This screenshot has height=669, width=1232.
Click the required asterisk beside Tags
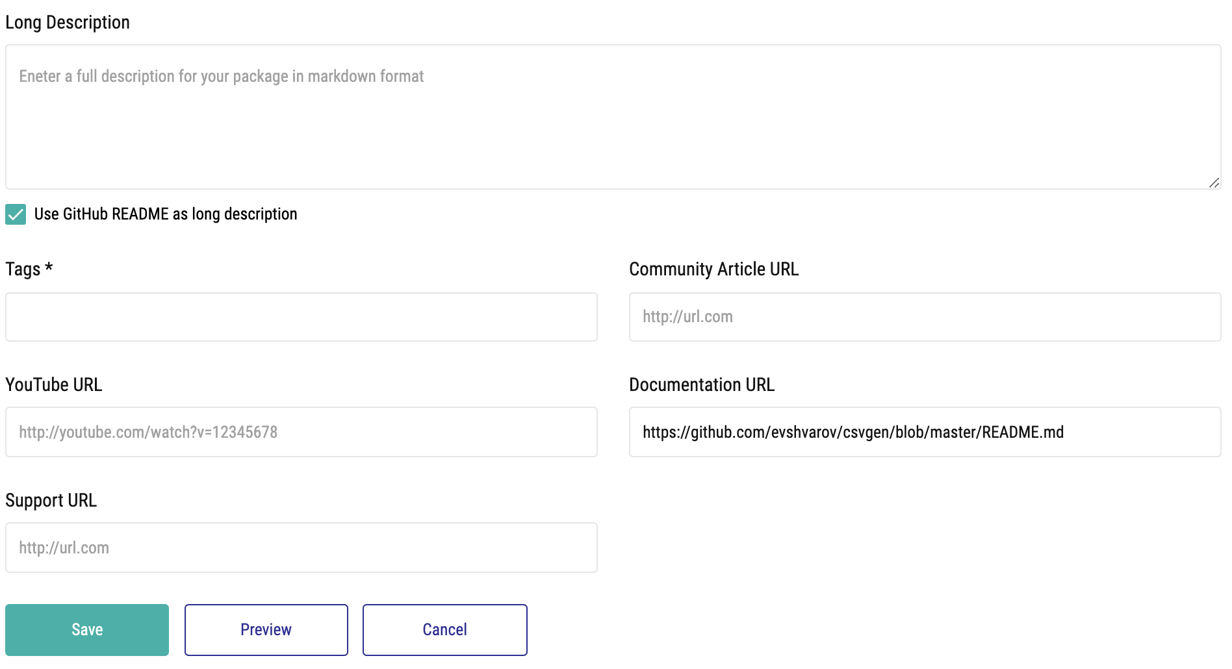49,266
